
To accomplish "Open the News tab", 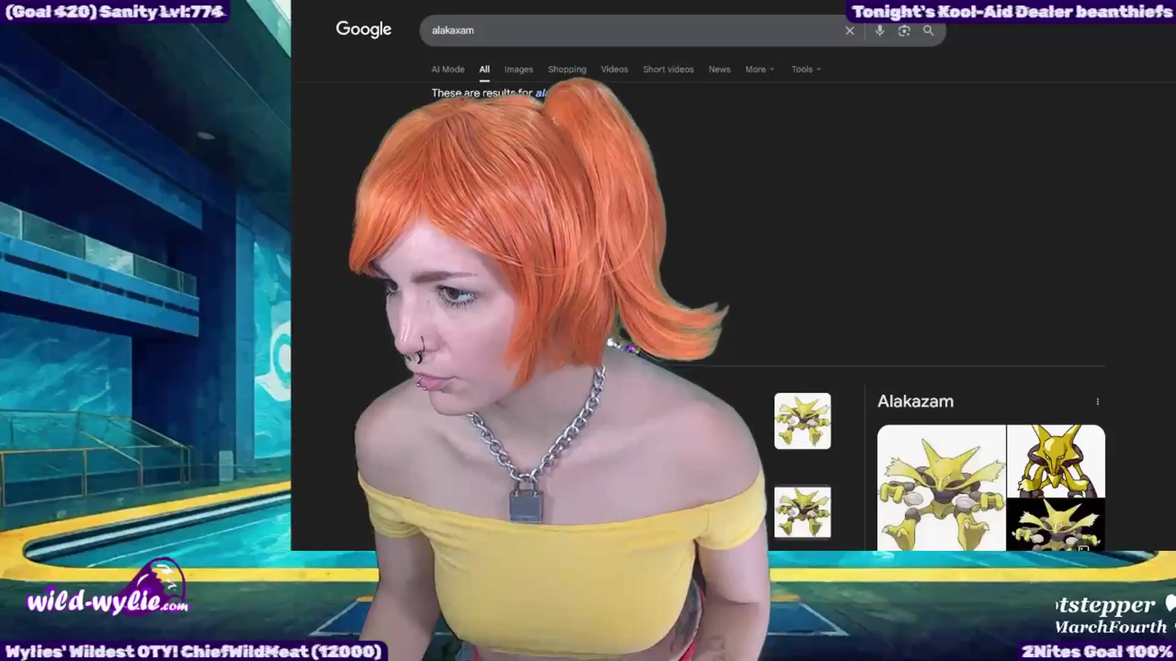I will [720, 69].
